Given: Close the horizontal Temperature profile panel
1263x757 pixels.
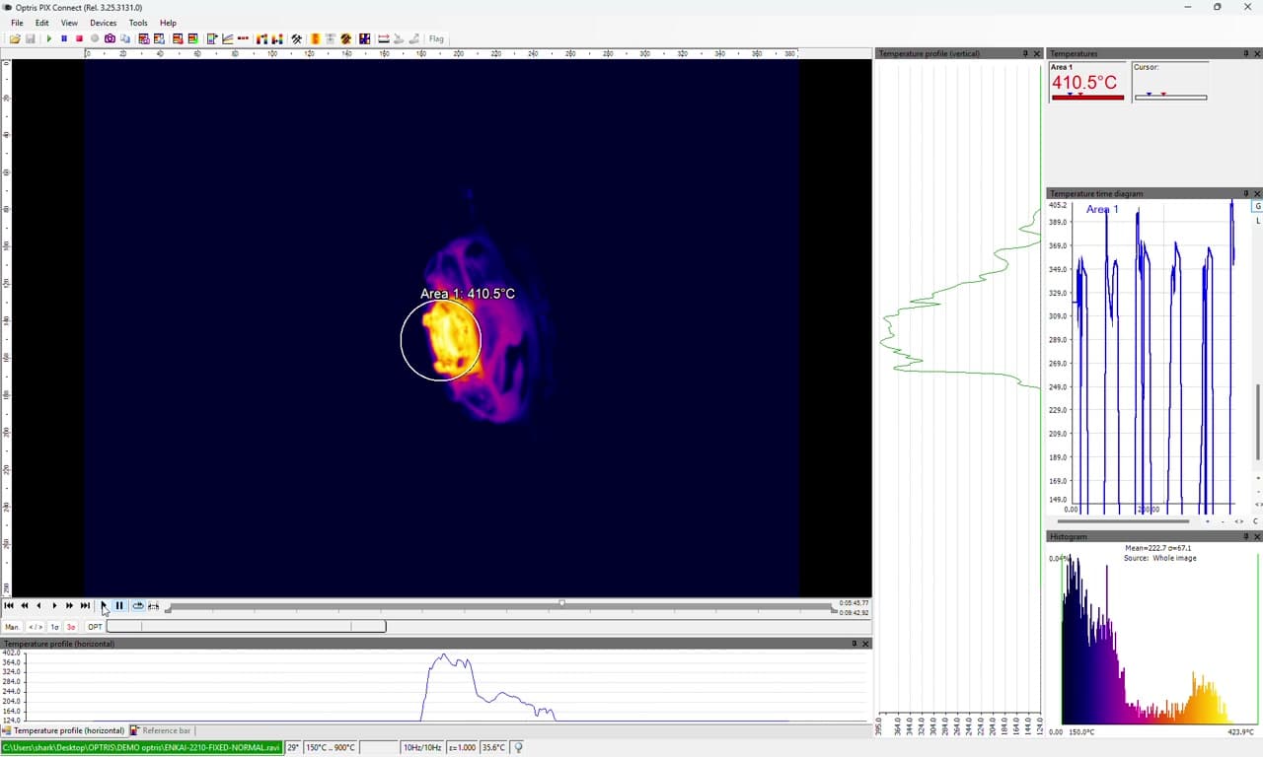Looking at the screenshot, I should [x=866, y=644].
